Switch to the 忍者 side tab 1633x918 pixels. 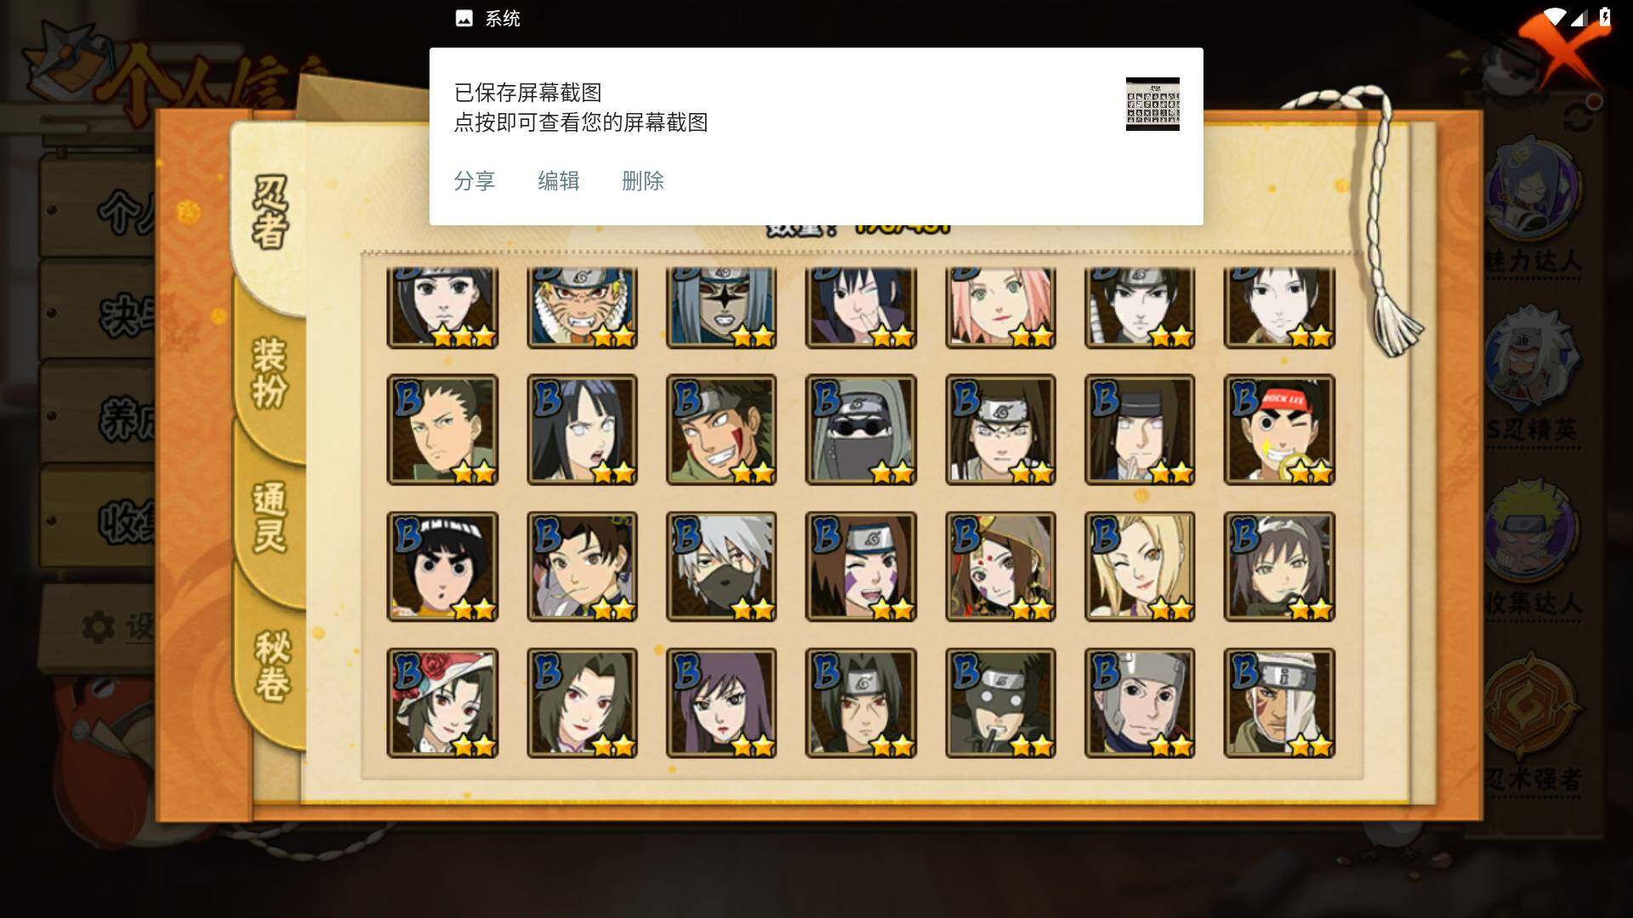[x=269, y=212]
